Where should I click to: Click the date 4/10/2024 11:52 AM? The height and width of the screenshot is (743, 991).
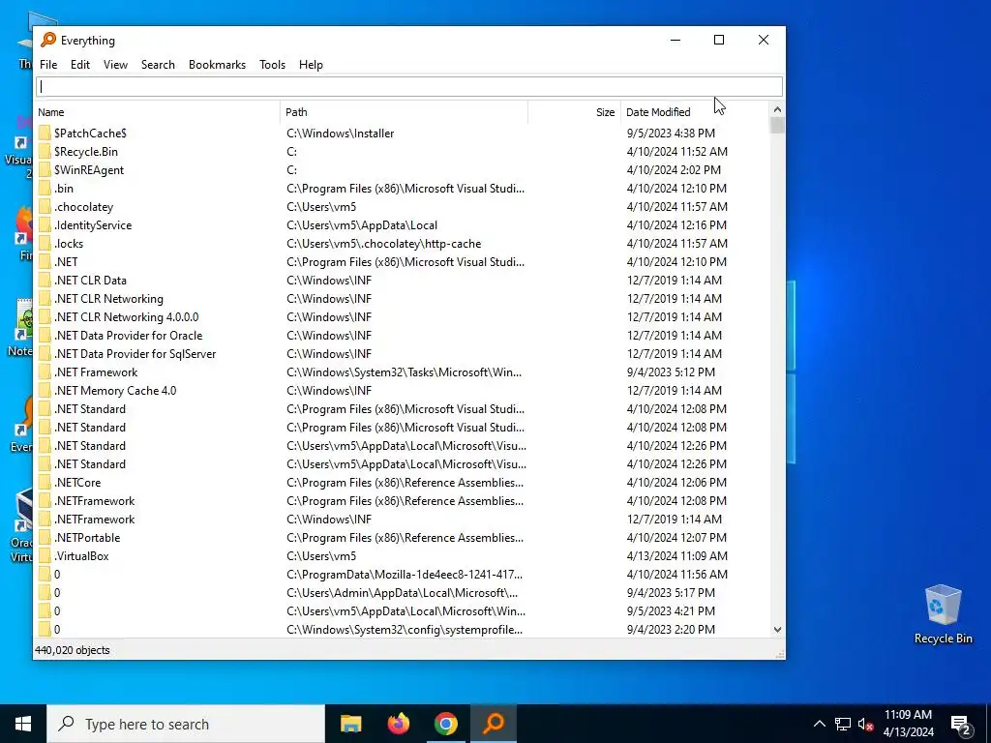click(676, 151)
